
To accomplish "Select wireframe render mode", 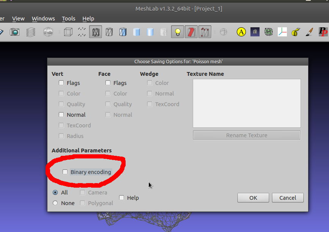I will [96, 32].
